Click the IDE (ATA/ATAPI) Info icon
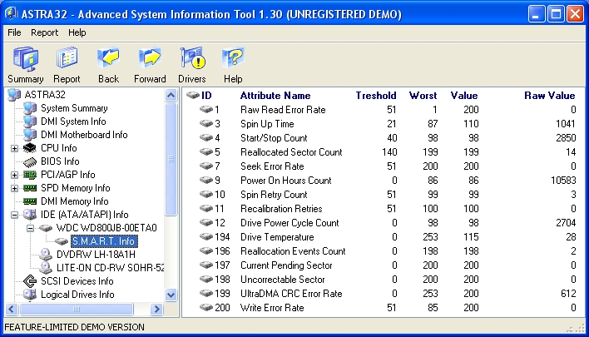The height and width of the screenshot is (337, 589). (30, 215)
